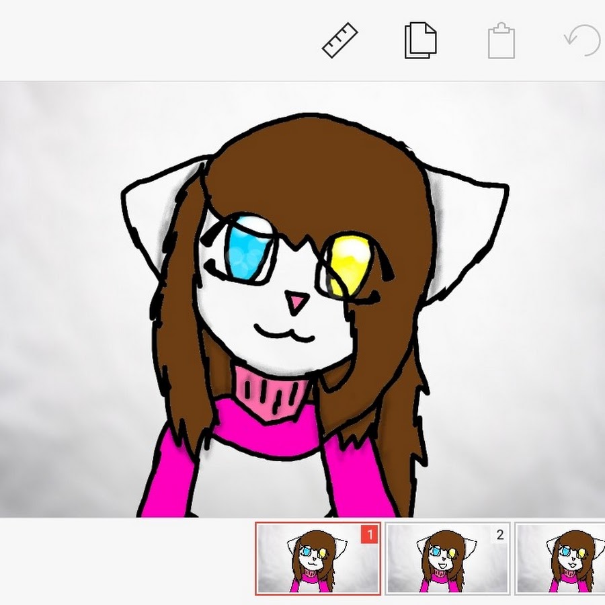Click the greyed-out clipboard paste icon
Viewport: 605px width, 605px height.
click(x=501, y=41)
